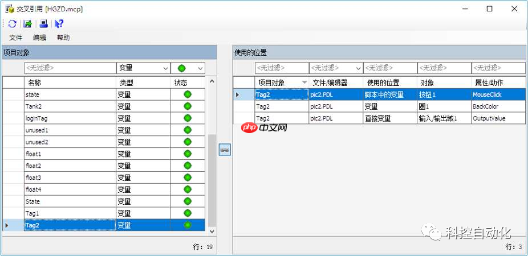Click the green status icon in the unused1 row
Image resolution: width=528 pixels, height=256 pixels.
click(x=188, y=130)
